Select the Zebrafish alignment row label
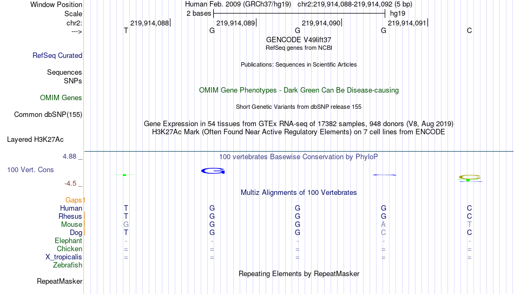The width and height of the screenshot is (514, 294). [68, 265]
